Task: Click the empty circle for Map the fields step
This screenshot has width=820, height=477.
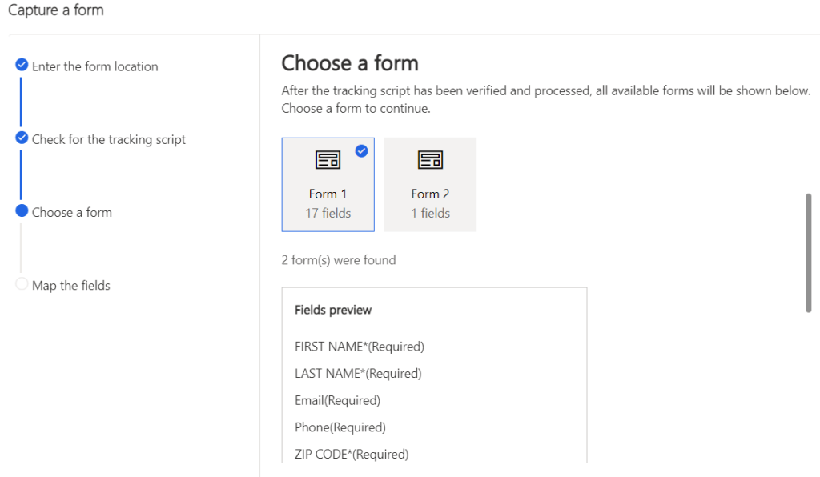Action: click(22, 284)
